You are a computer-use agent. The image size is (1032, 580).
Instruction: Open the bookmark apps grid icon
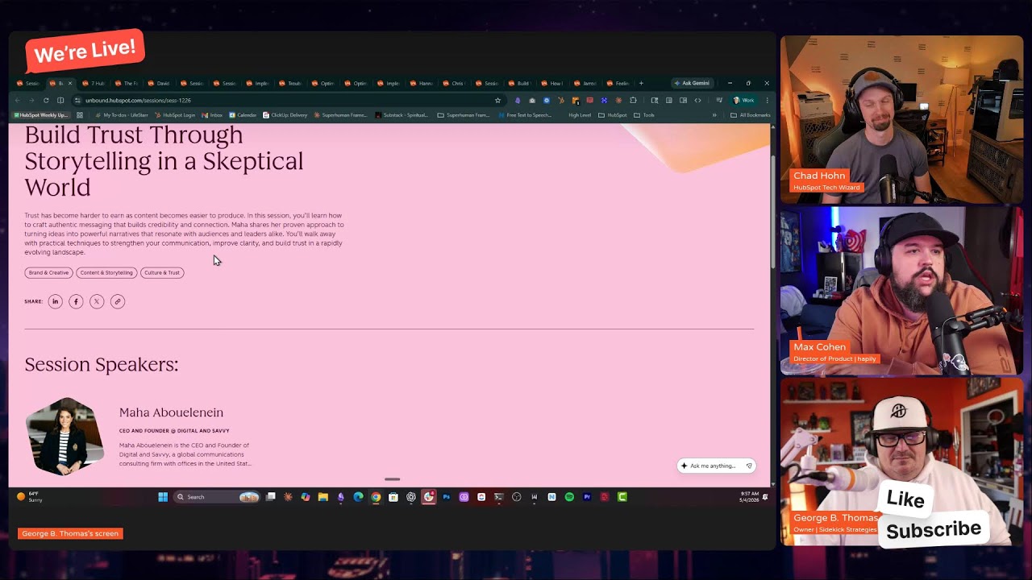[80, 115]
